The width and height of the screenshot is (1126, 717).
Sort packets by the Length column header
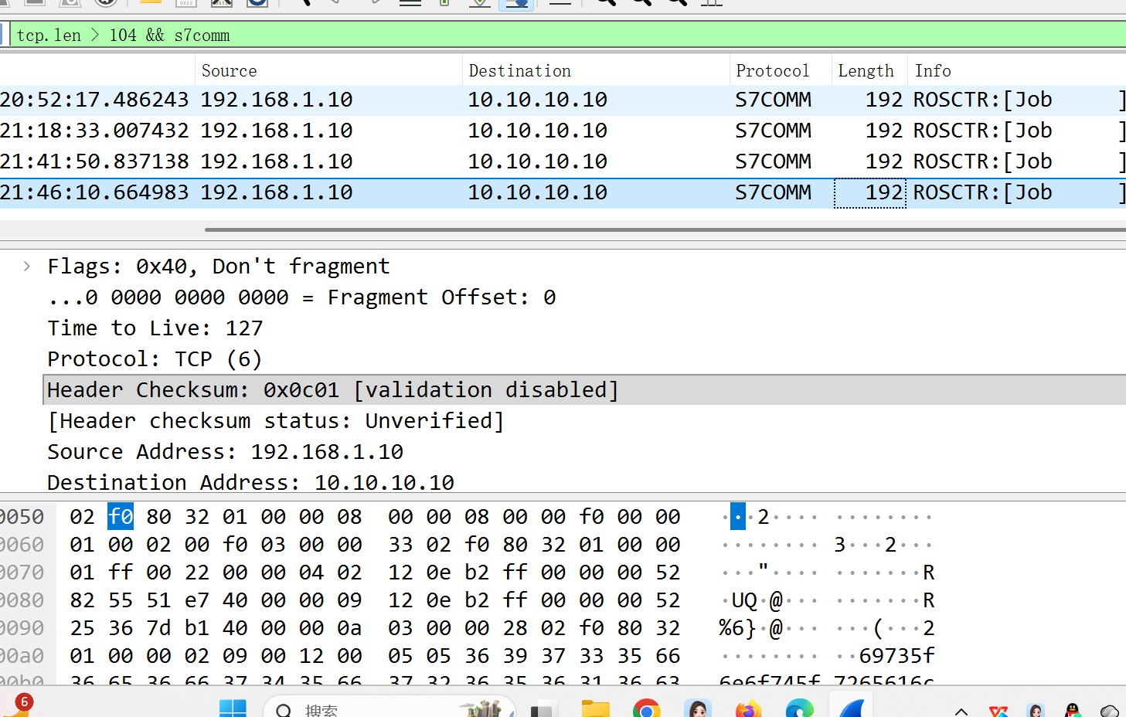click(866, 70)
